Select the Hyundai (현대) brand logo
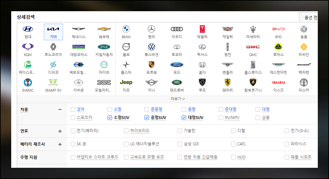This screenshot has height=179, width=329. [28, 29]
